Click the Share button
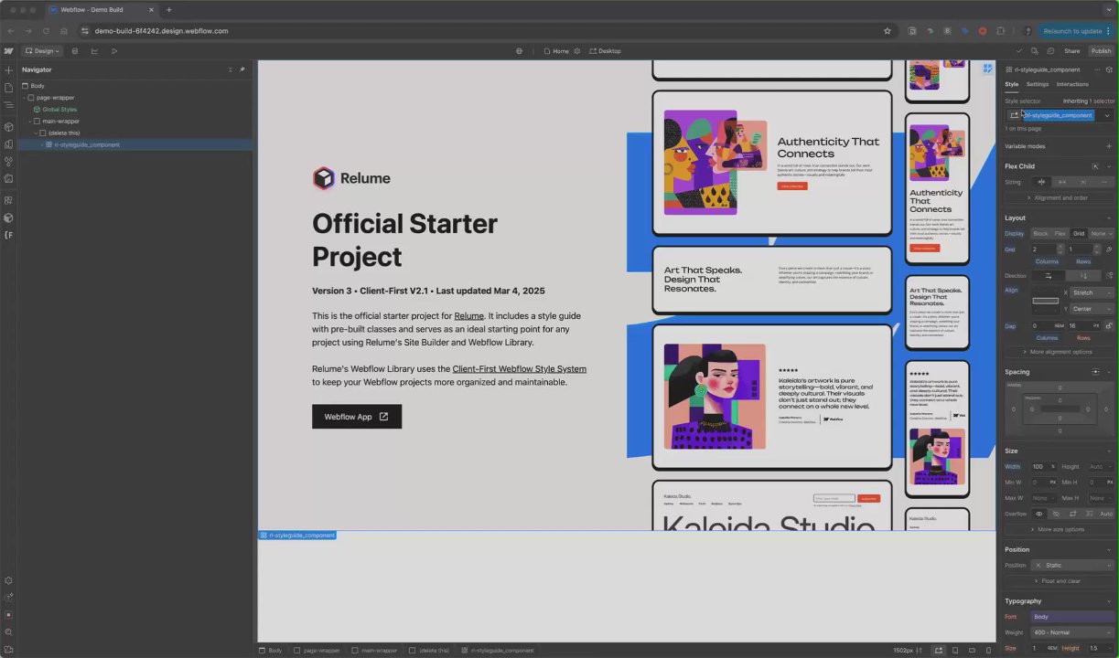The image size is (1119, 658). (1071, 51)
